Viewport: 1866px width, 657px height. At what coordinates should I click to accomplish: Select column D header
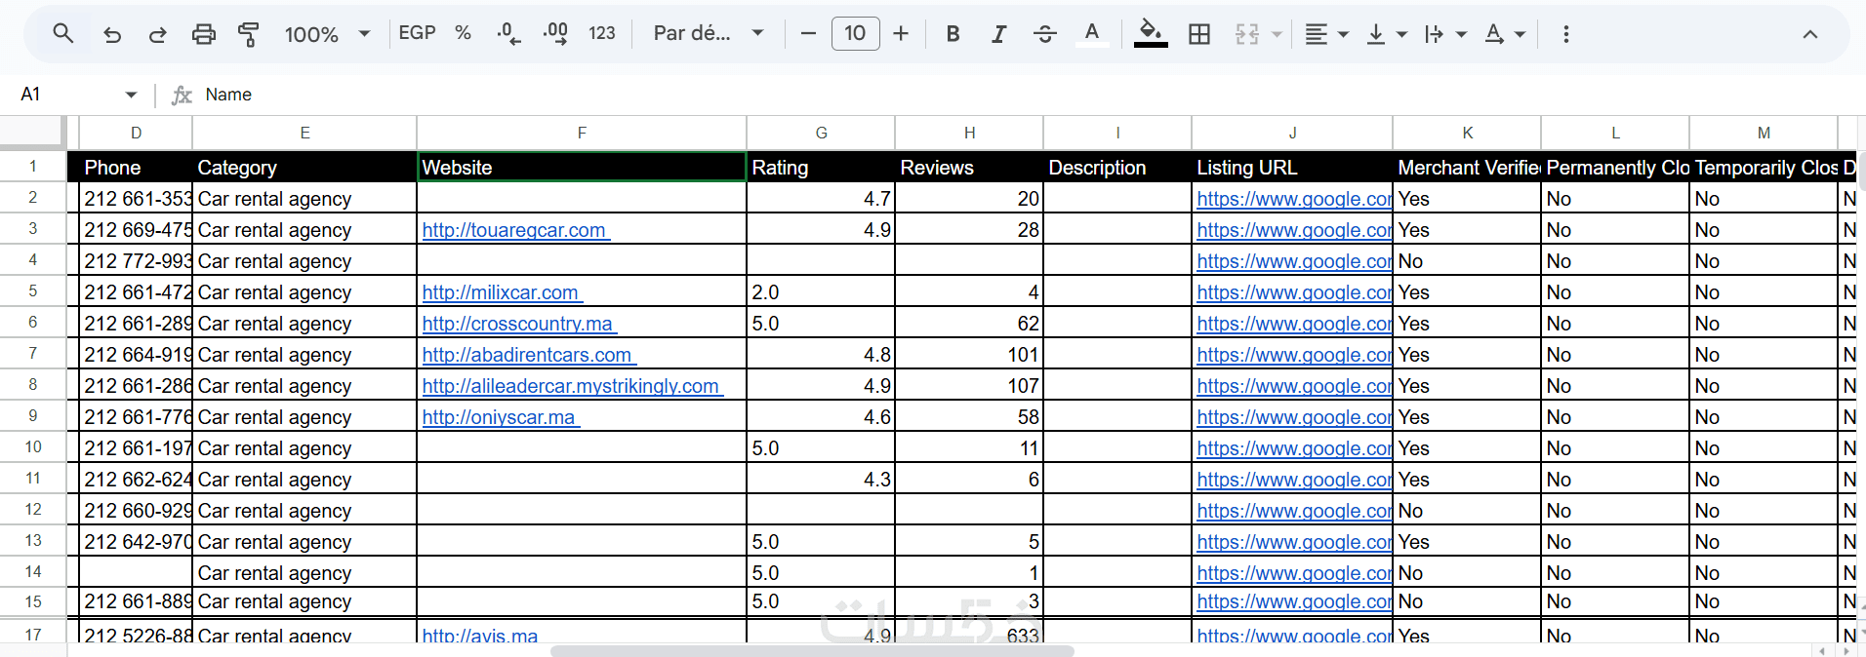pos(136,133)
